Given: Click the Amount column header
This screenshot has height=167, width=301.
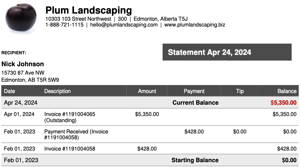Looking at the screenshot, I should point(147,91).
